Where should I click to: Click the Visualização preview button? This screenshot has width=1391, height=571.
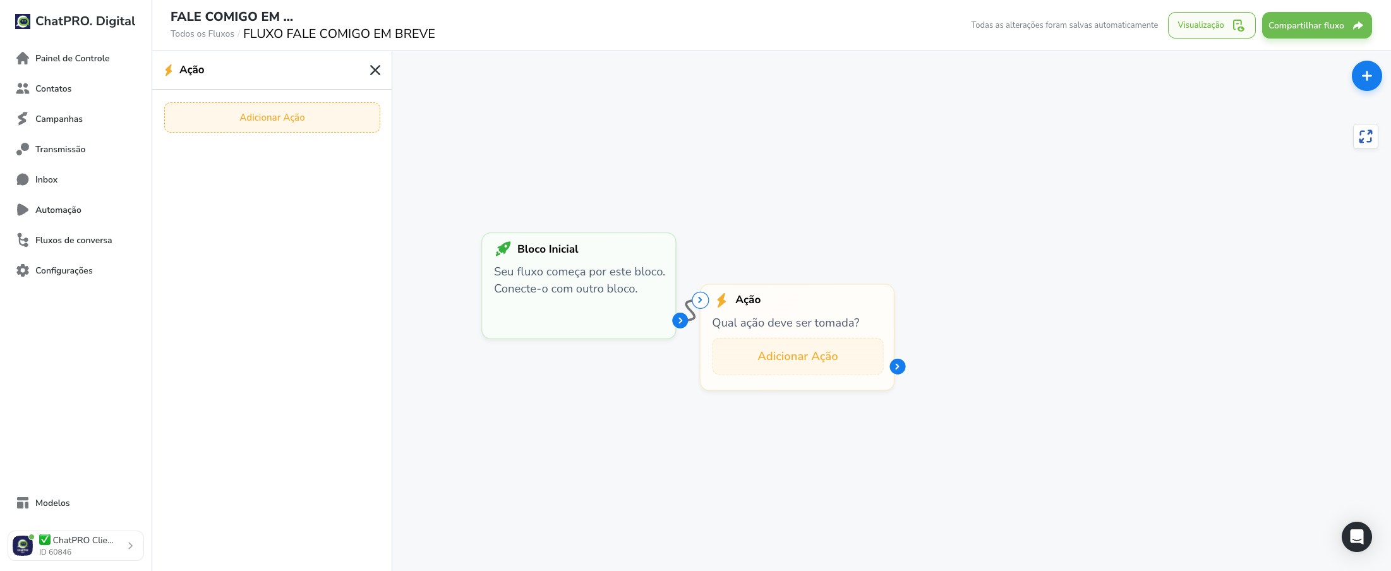[x=1212, y=25]
